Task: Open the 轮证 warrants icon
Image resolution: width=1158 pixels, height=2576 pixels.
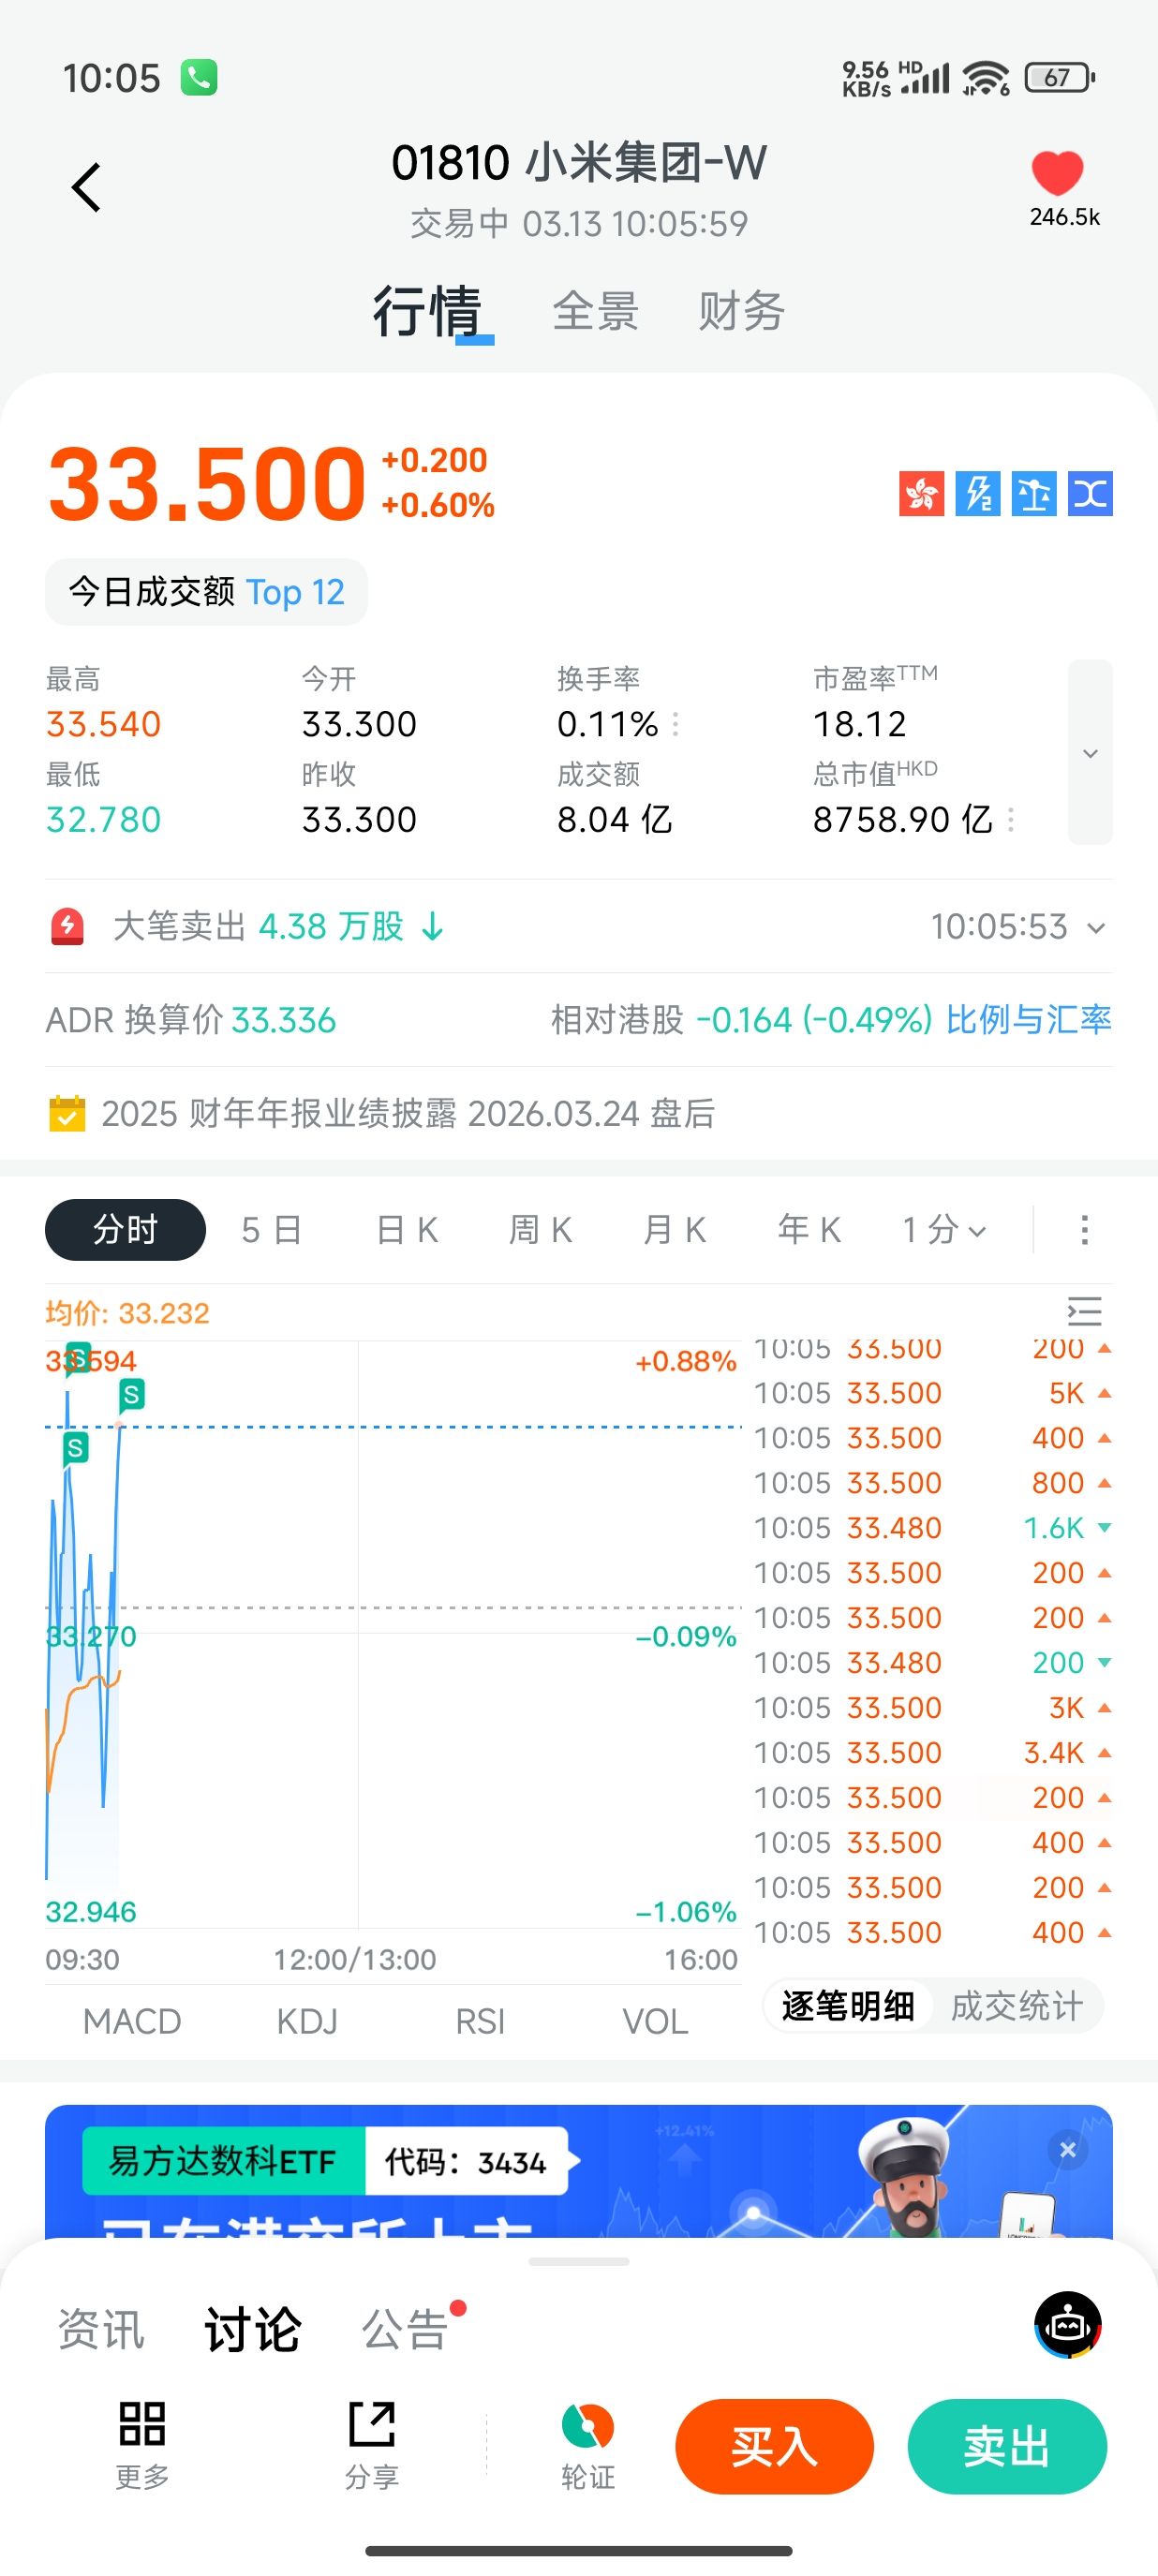Action: click(588, 2426)
